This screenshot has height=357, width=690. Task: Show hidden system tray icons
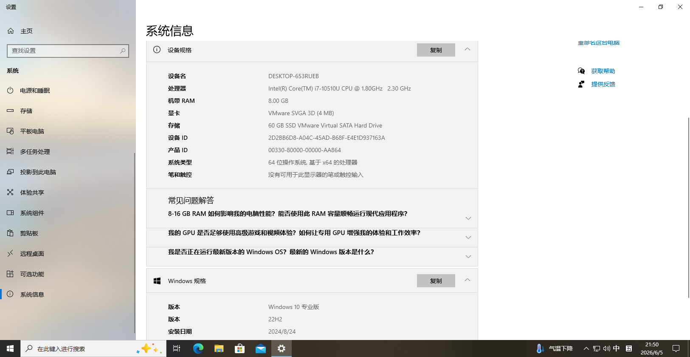pyautogui.click(x=586, y=348)
